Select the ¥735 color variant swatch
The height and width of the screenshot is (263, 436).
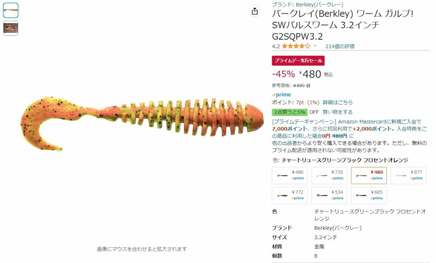point(329,175)
